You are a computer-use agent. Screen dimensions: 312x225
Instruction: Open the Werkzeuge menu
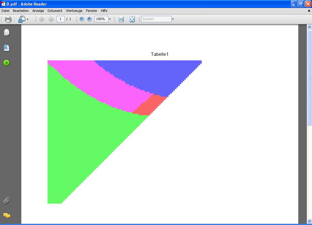[x=74, y=11]
